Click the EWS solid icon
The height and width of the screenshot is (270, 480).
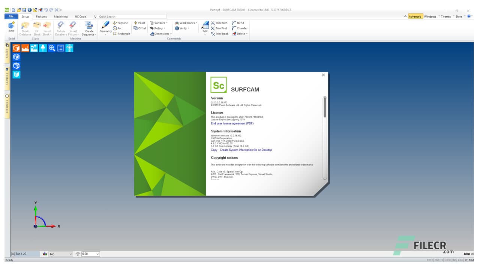pos(12,27)
